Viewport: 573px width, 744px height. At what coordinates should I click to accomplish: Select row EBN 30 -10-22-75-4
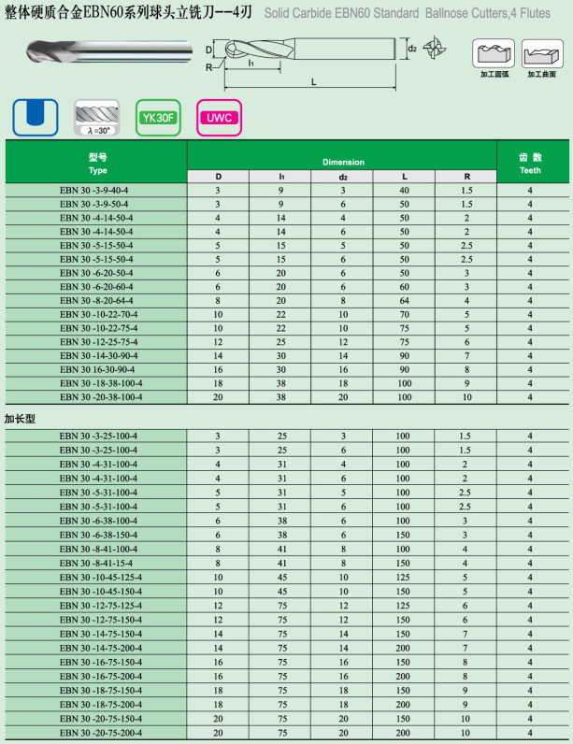point(287,328)
